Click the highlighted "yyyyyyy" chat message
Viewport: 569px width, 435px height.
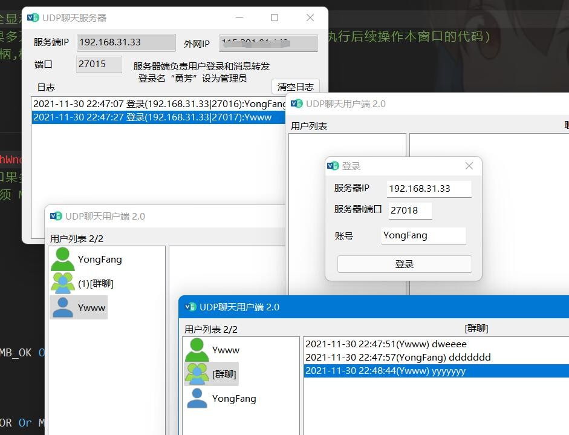pos(386,371)
